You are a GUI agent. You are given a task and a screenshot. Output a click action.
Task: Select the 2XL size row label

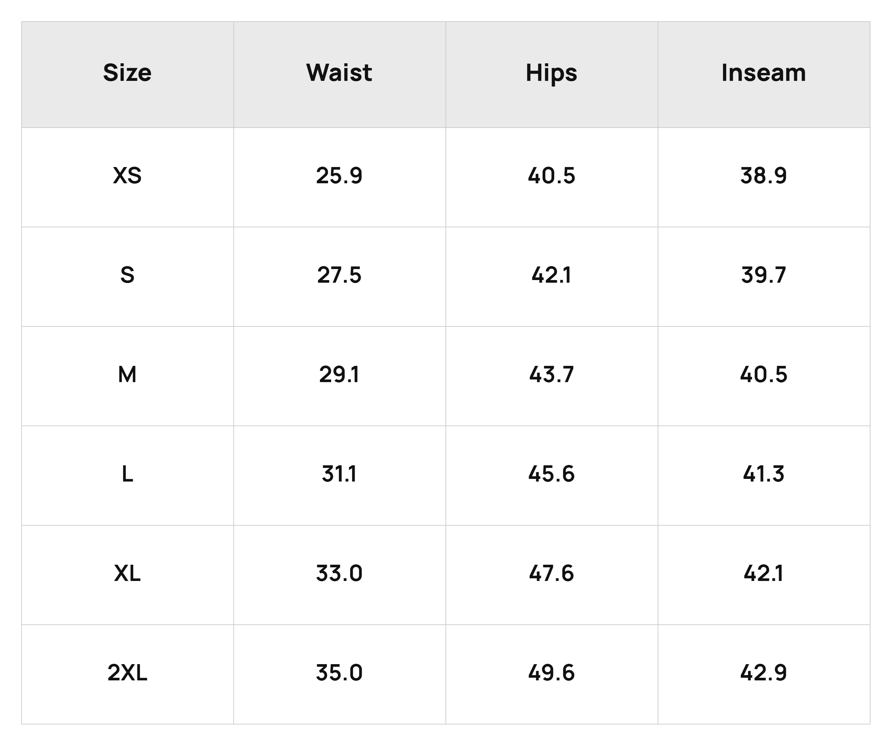[x=127, y=672]
